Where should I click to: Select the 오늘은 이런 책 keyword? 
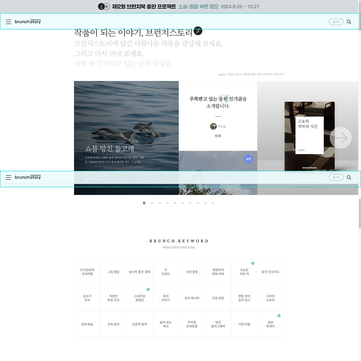[244, 272]
